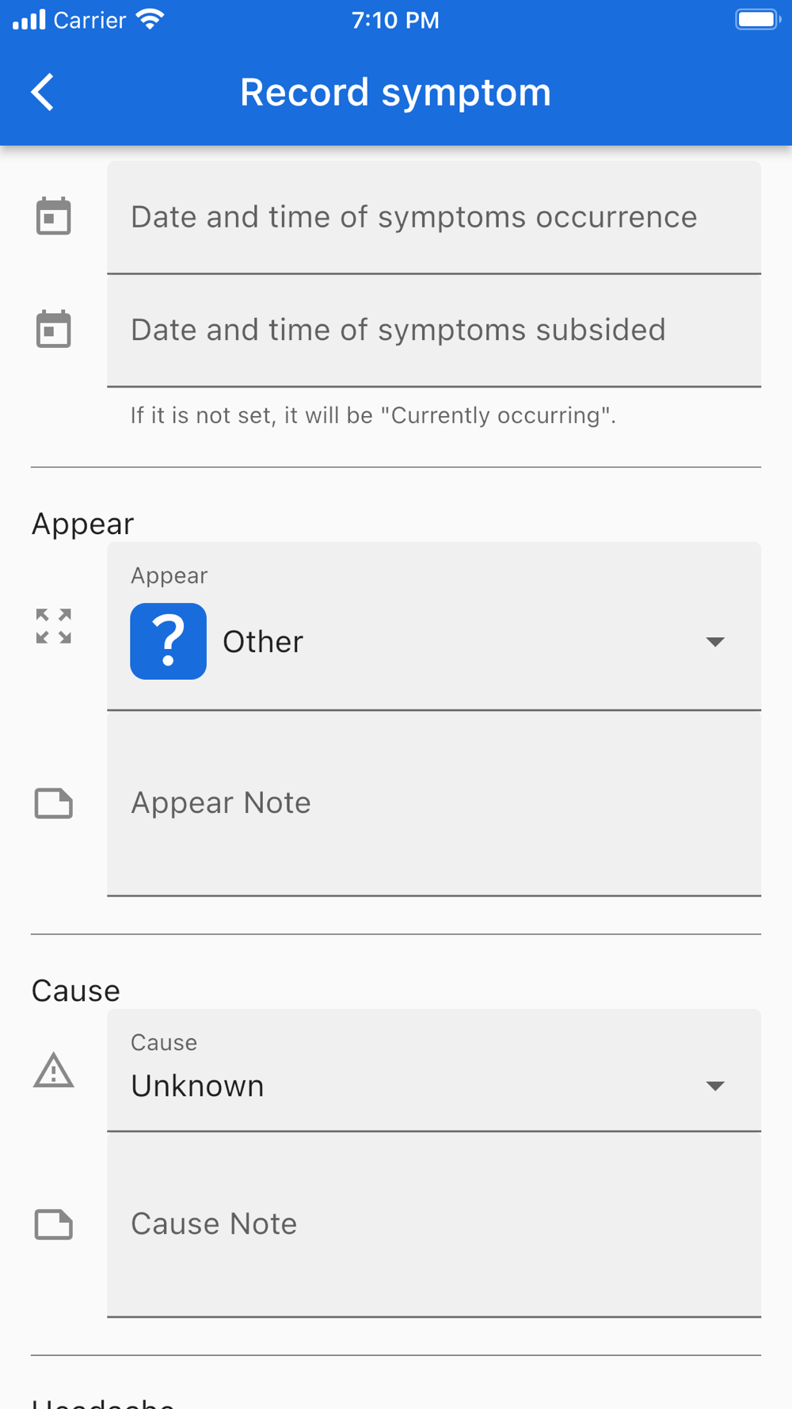Tap the Record symptom page title
The height and width of the screenshot is (1409, 792).
pos(395,92)
